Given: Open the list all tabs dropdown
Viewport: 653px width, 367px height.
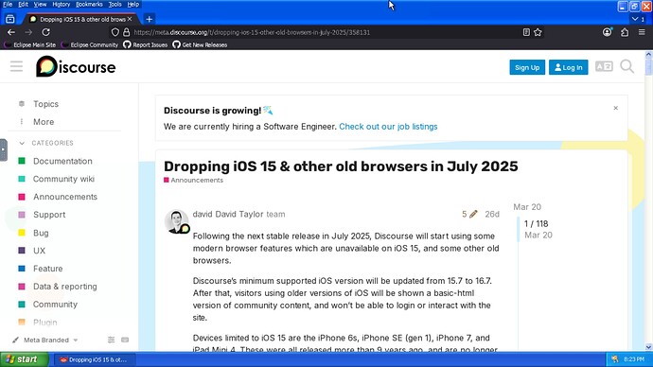Looking at the screenshot, I should [x=638, y=19].
